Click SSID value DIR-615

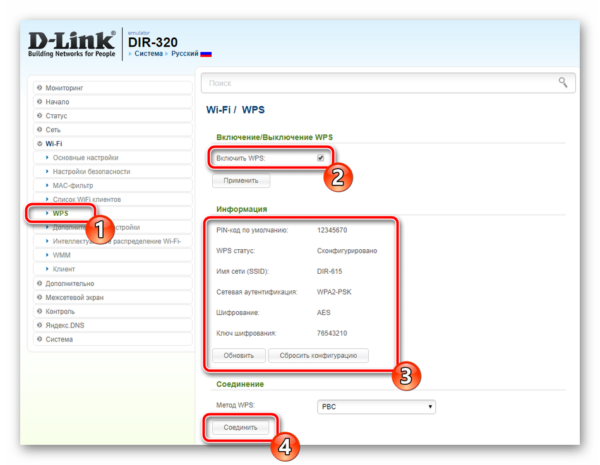tap(330, 271)
